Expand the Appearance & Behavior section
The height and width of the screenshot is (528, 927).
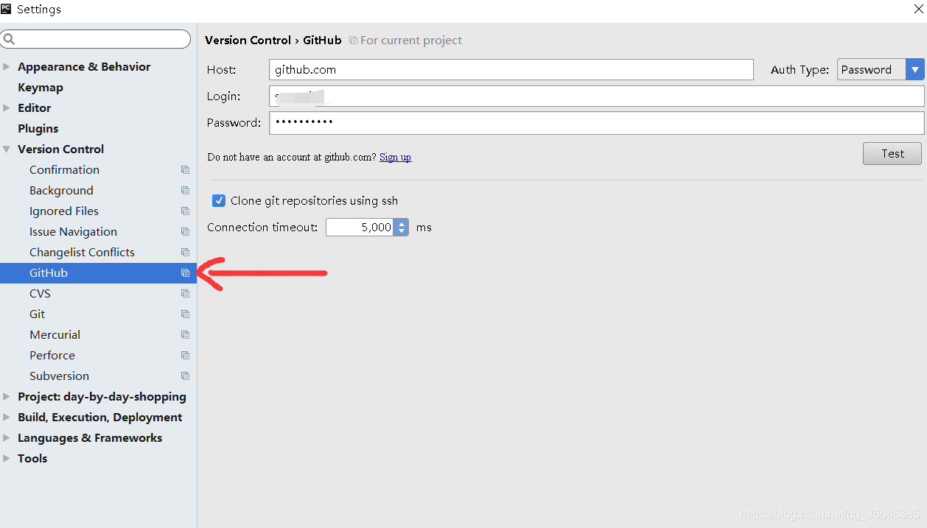click(6, 66)
